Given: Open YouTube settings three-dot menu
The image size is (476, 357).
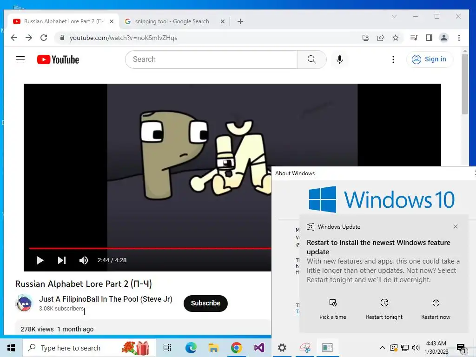Looking at the screenshot, I should (393, 59).
